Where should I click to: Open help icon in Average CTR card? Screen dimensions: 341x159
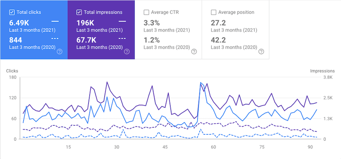click(x=194, y=52)
